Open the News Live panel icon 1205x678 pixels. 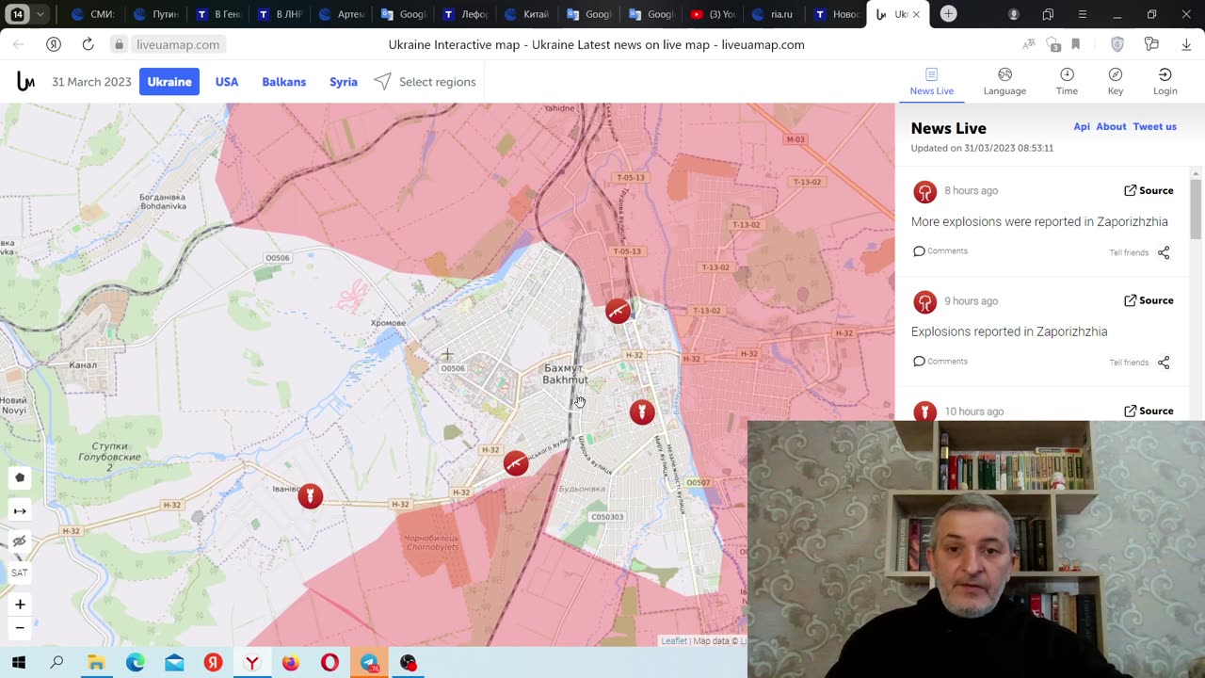[931, 74]
